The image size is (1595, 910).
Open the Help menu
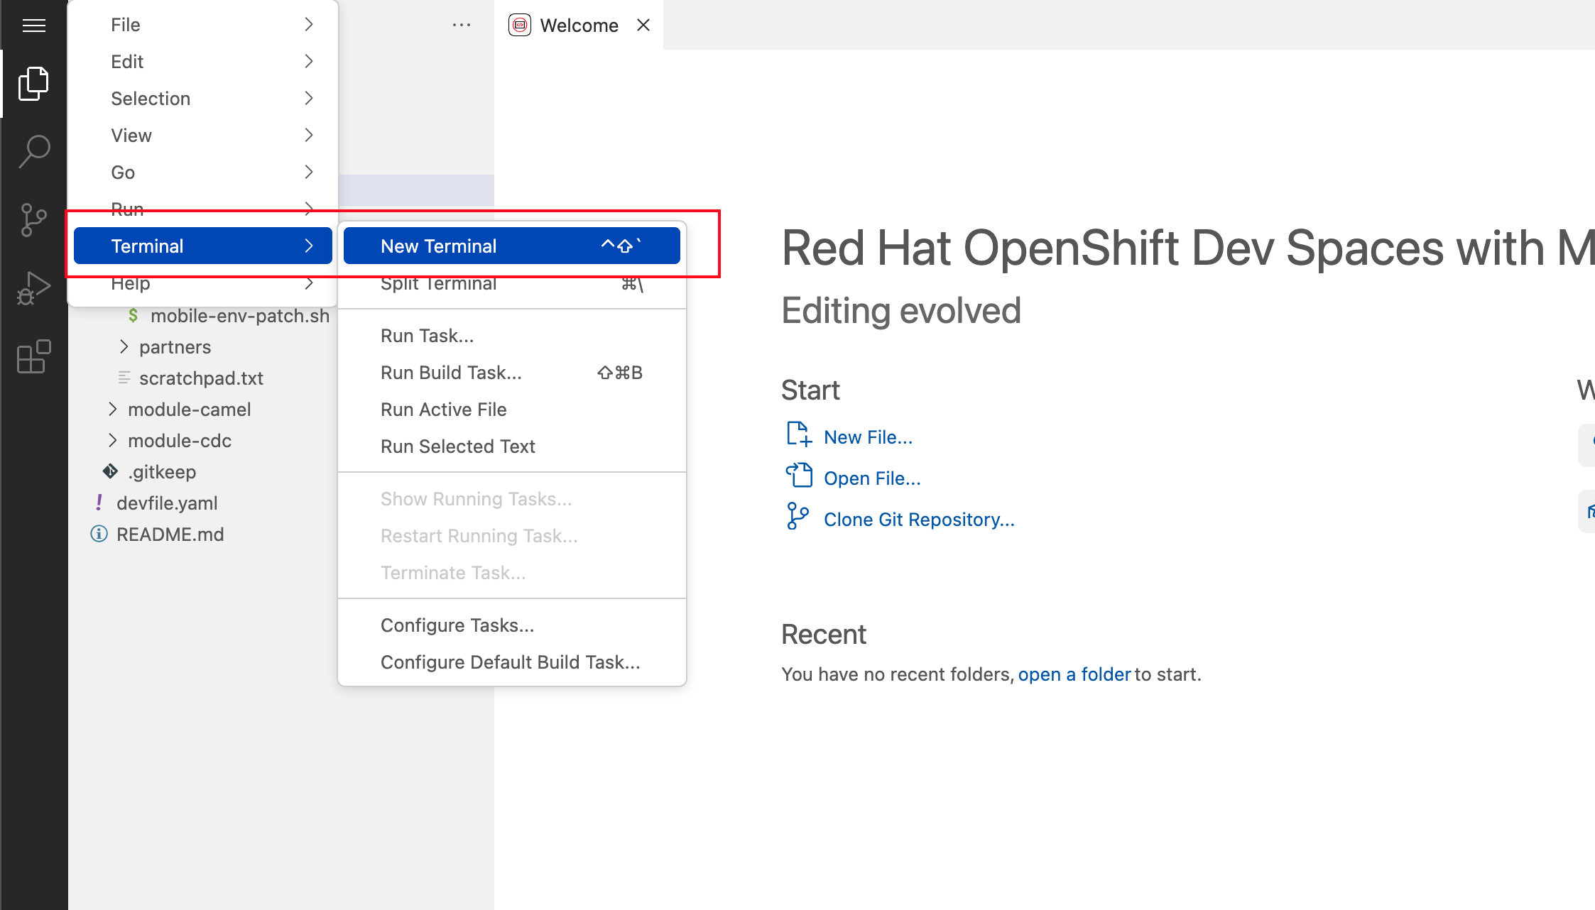point(203,283)
